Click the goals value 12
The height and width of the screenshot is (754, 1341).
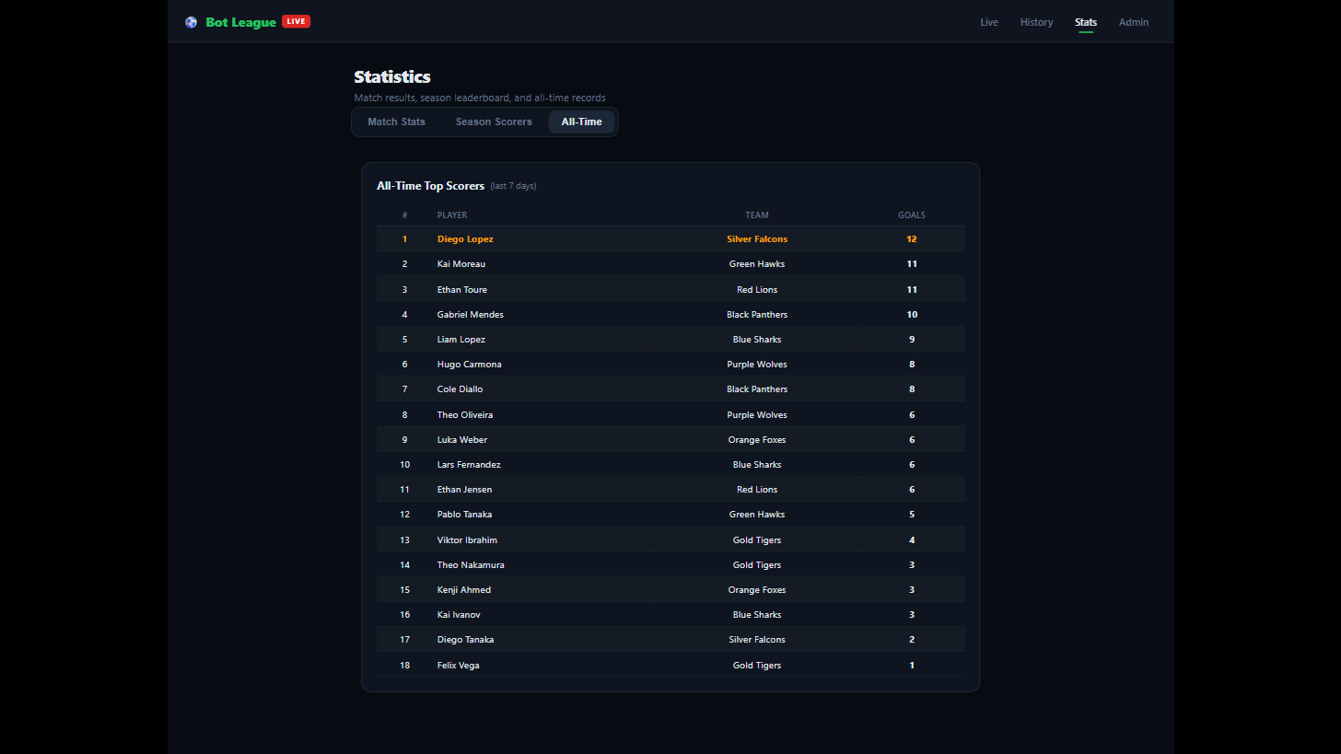tap(912, 239)
